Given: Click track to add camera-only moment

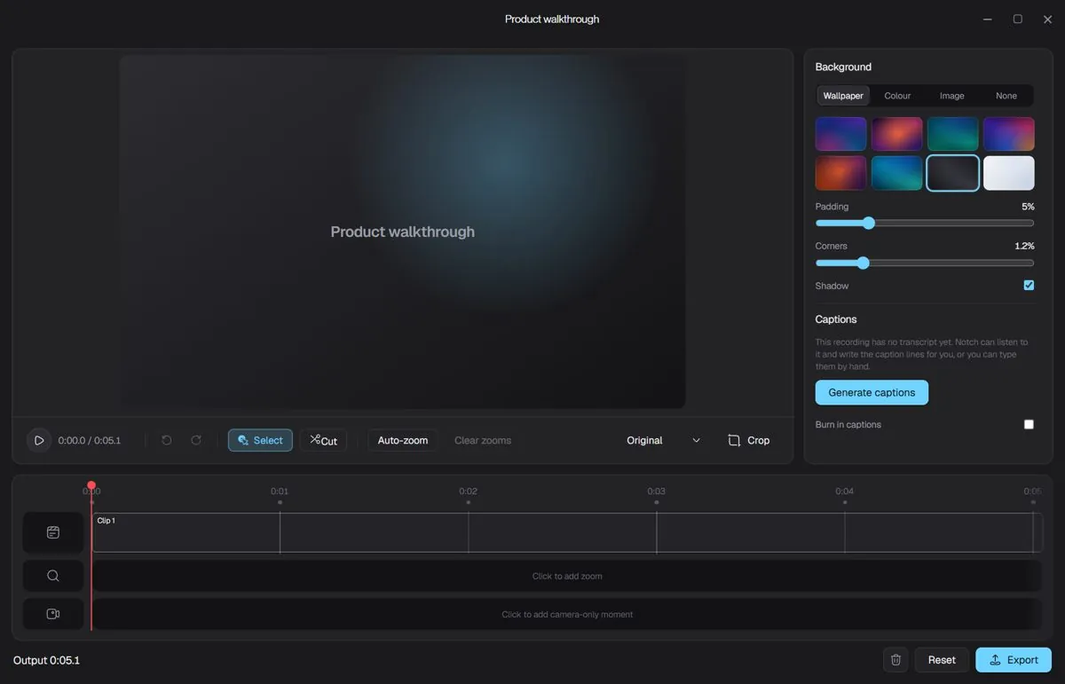Looking at the screenshot, I should click(x=566, y=614).
